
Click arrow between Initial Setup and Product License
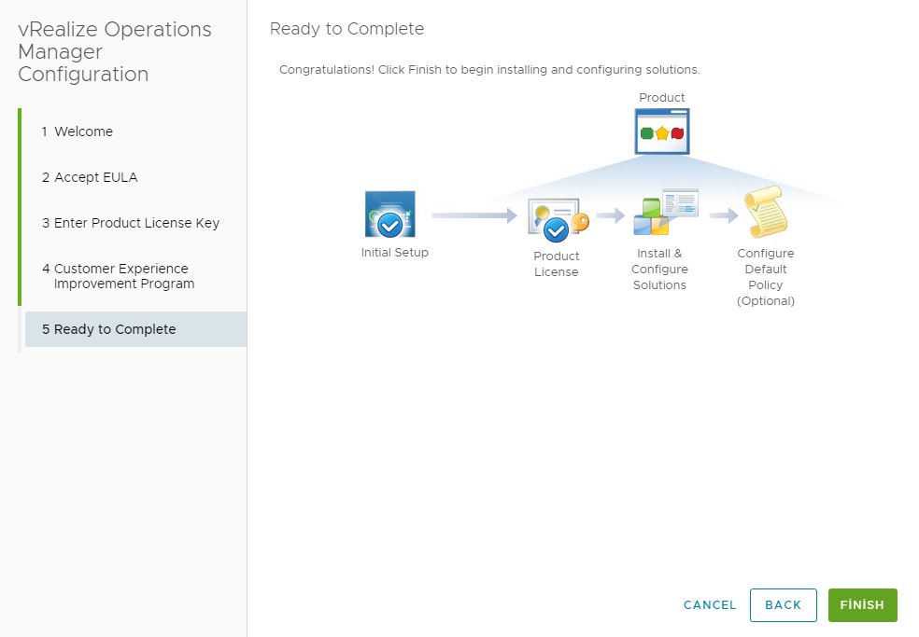[x=474, y=215]
